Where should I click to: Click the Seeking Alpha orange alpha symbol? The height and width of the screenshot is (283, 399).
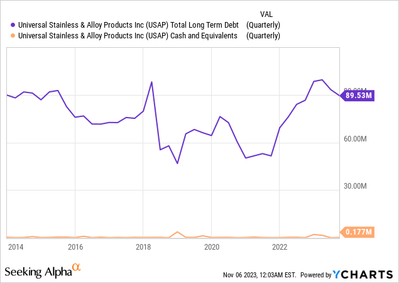point(76,267)
